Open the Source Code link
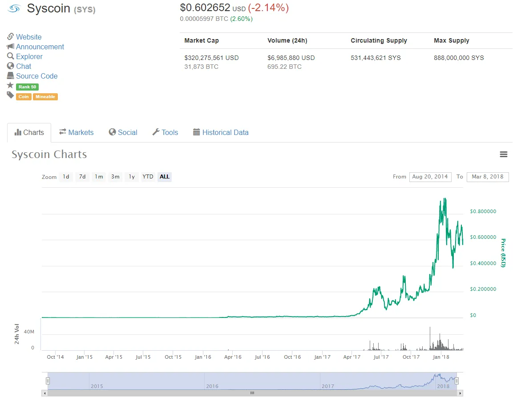 coord(36,76)
